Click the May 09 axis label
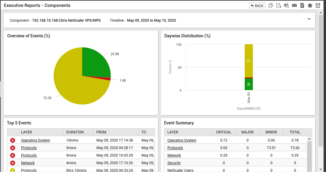 [249, 98]
